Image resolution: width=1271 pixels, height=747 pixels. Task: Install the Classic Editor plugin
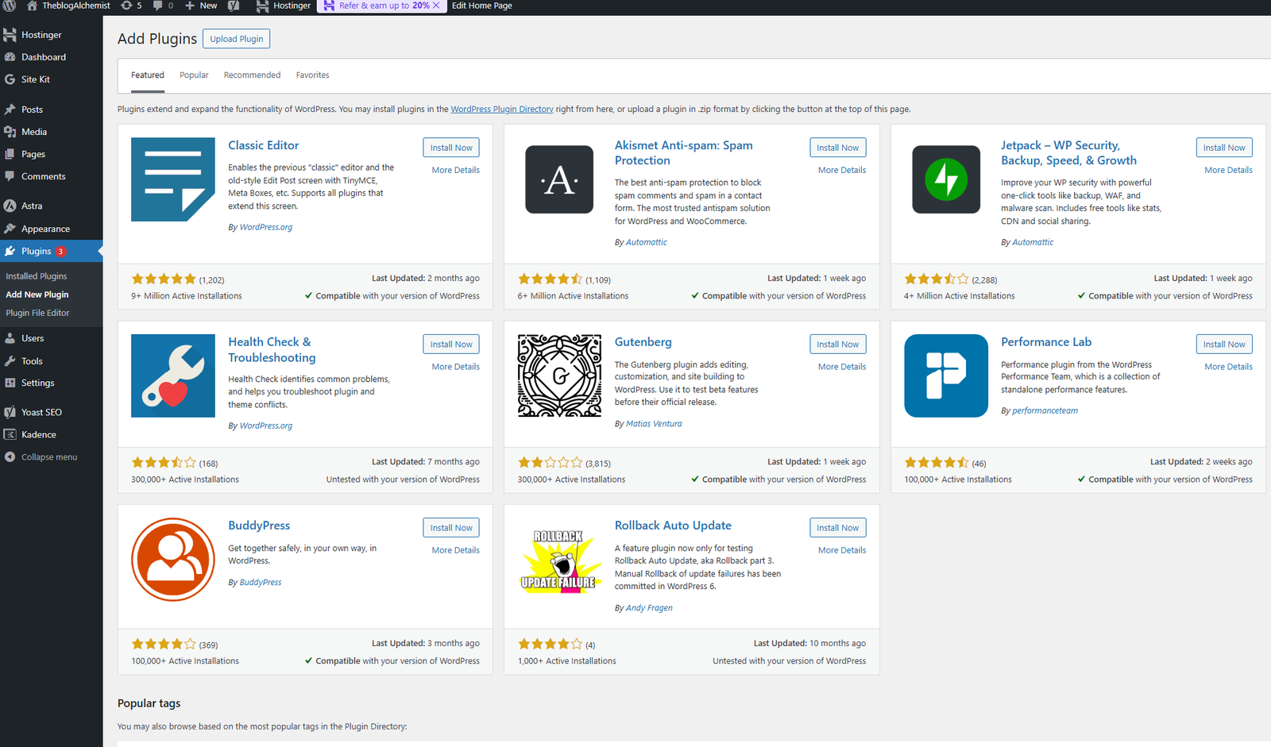pyautogui.click(x=451, y=148)
